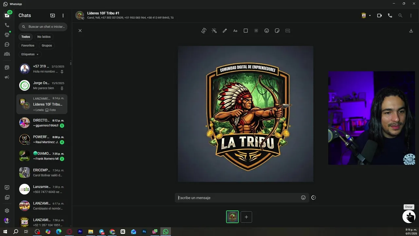Open WhatsApp settings gear icon
The width and height of the screenshot is (419, 236).
7,211
